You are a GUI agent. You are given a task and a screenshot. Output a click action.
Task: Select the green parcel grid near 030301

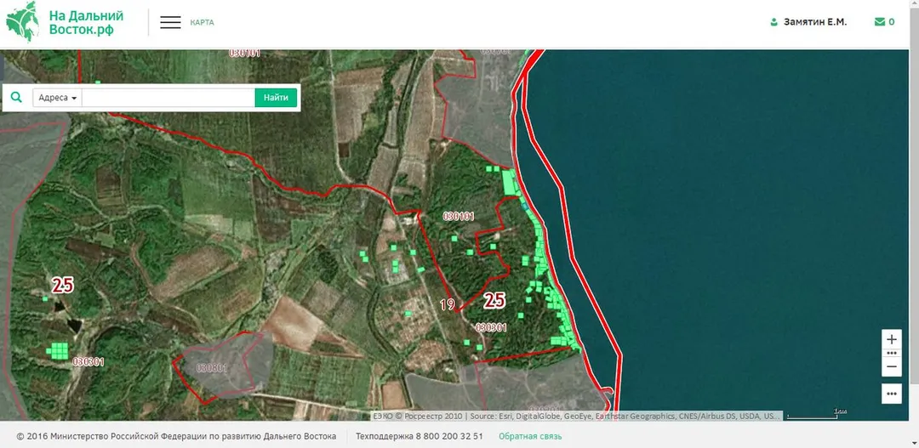point(58,351)
